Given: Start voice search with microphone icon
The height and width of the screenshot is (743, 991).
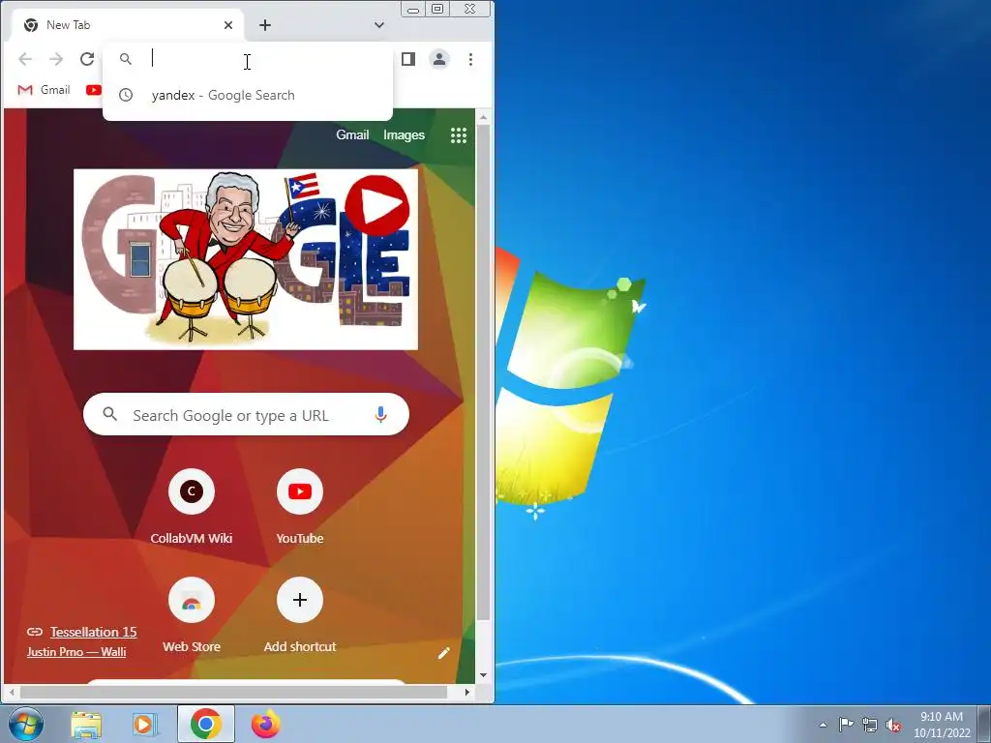Looking at the screenshot, I should click(x=380, y=414).
